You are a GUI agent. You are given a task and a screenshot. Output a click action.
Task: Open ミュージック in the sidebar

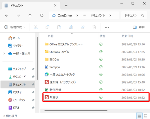(17, 100)
